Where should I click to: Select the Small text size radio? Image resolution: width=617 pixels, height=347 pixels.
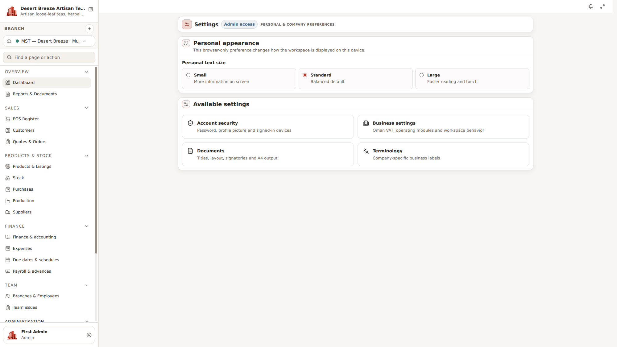pyautogui.click(x=188, y=75)
